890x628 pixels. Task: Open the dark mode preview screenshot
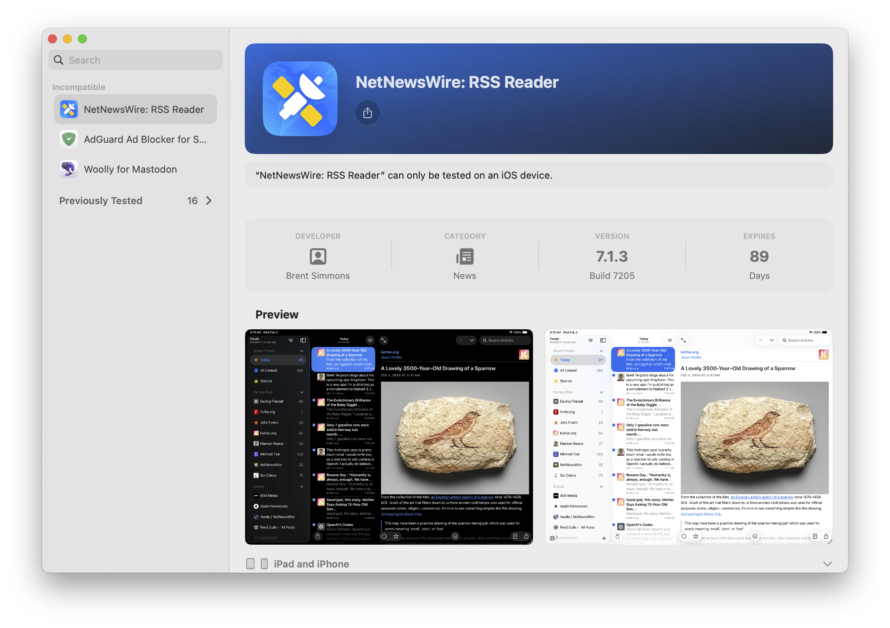(x=389, y=437)
